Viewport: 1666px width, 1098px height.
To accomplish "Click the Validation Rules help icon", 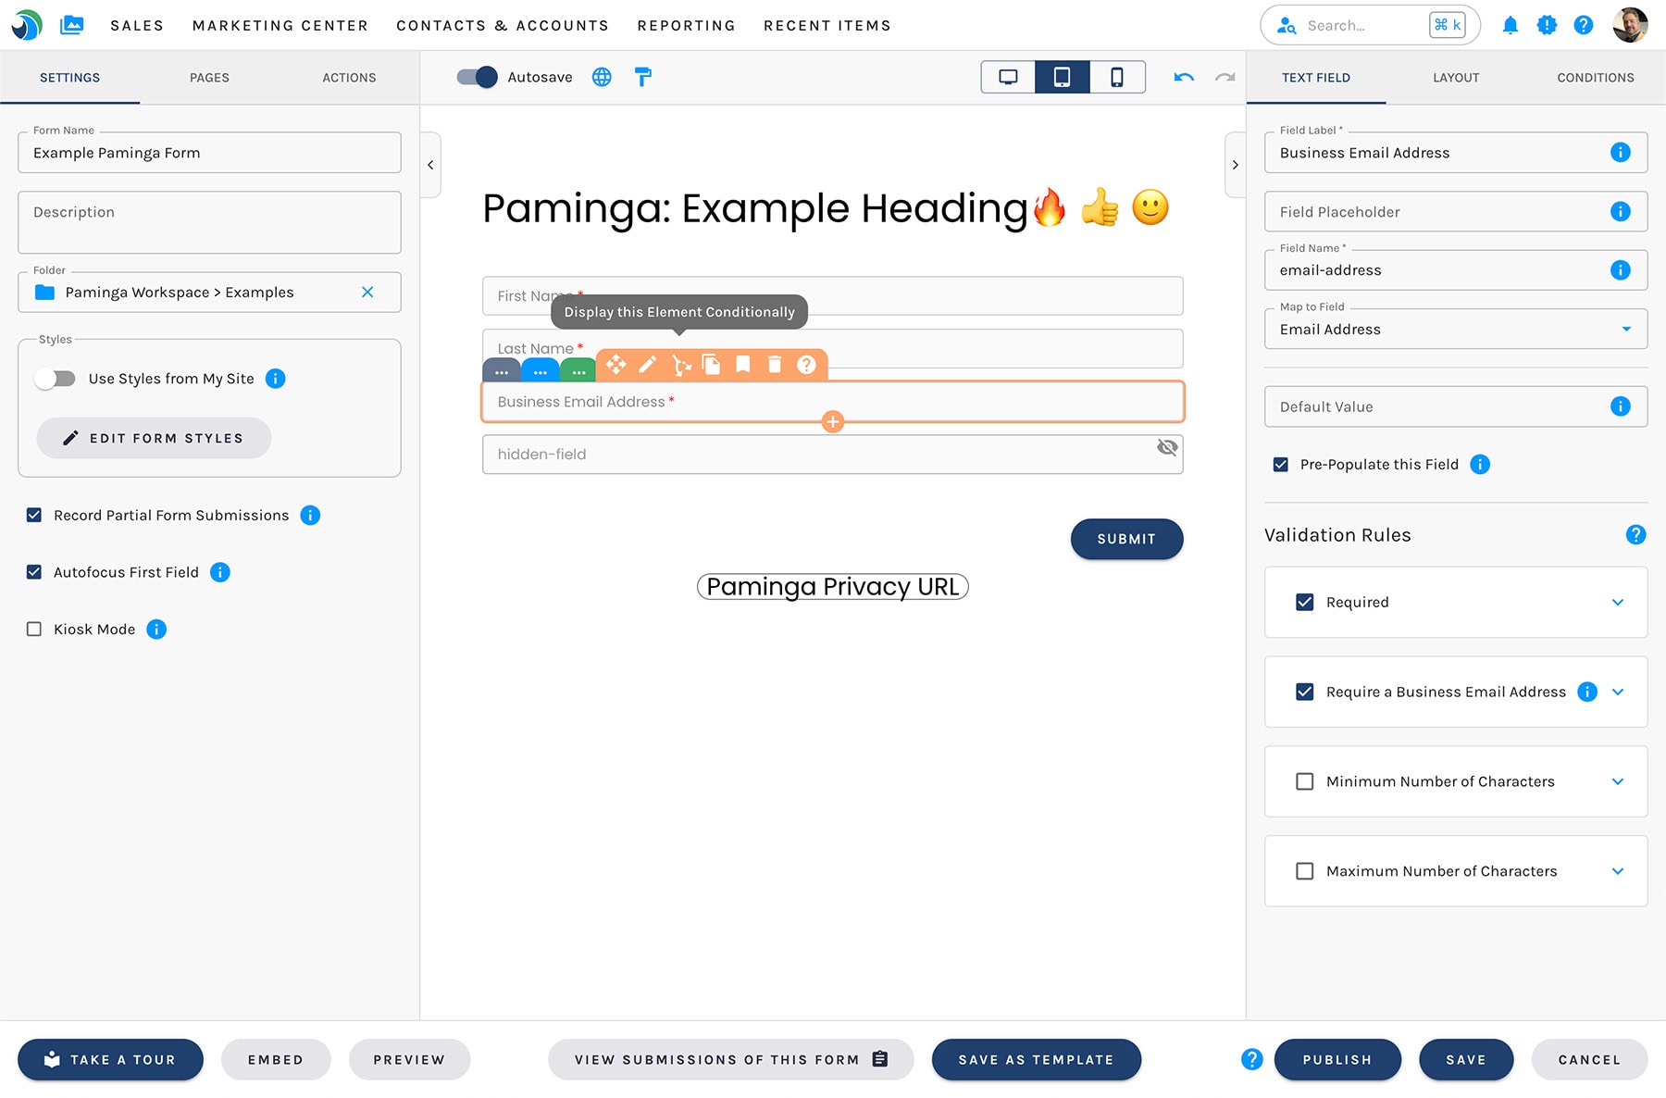I will point(1636,535).
